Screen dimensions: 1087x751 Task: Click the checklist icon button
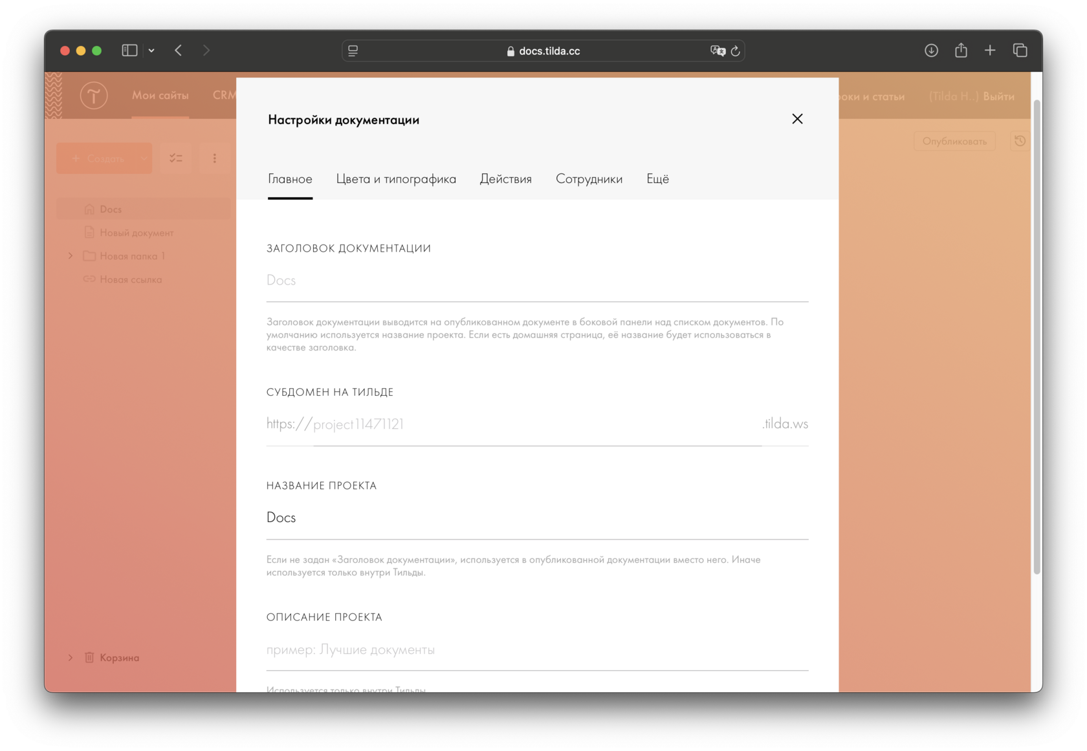176,158
